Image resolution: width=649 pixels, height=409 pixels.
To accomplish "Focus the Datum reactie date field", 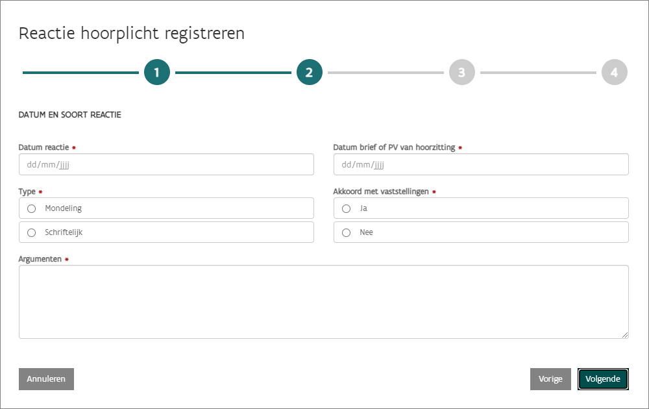I will 166,165.
